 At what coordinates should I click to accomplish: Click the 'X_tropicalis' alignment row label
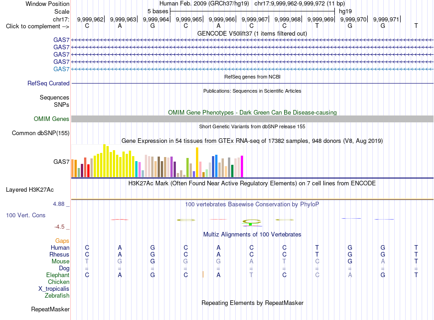click(x=54, y=289)
